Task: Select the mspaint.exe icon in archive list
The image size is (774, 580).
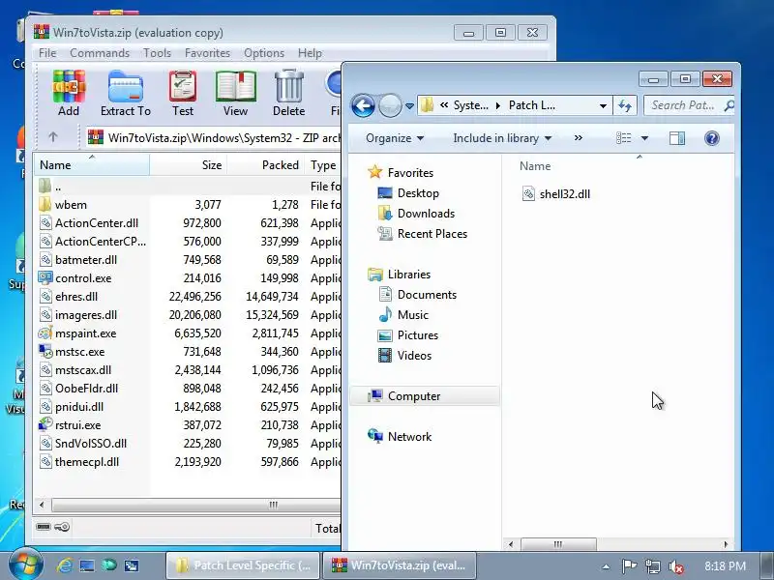Action: [x=45, y=333]
